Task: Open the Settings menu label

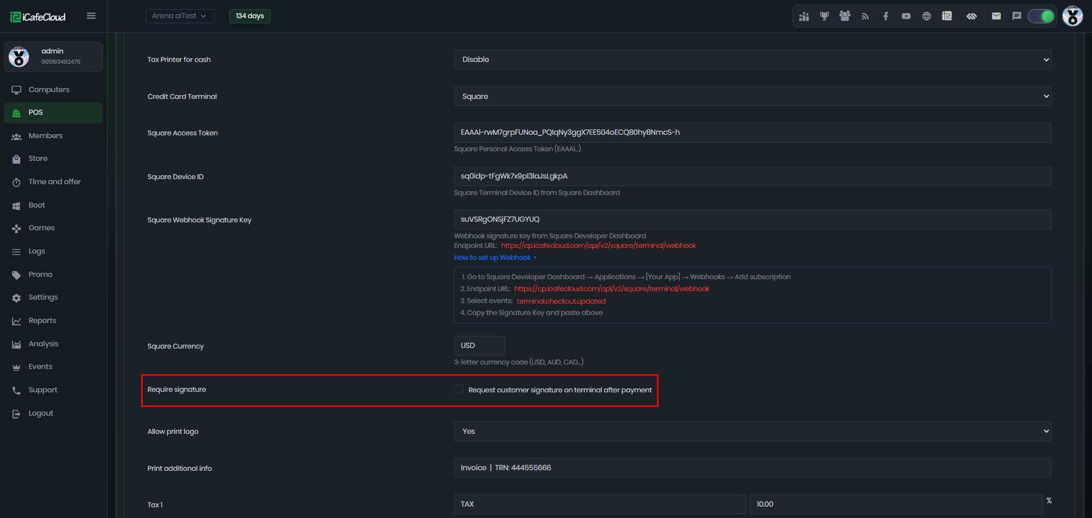Action: click(x=43, y=297)
